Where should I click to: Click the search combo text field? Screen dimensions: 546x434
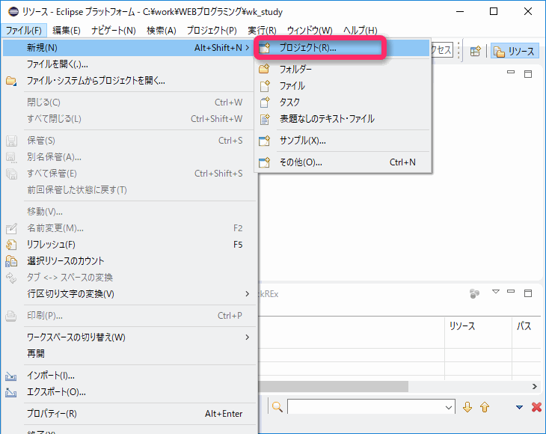365,407
